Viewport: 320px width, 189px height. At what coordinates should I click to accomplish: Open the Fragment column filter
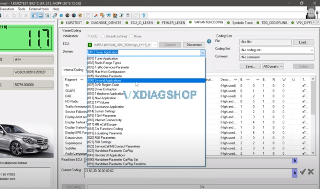(82, 79)
